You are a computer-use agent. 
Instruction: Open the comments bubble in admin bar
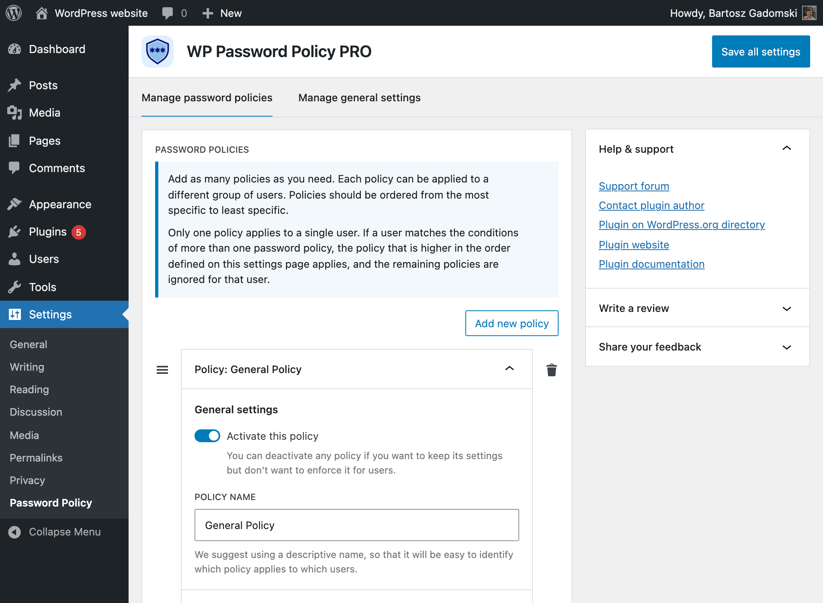(x=168, y=13)
